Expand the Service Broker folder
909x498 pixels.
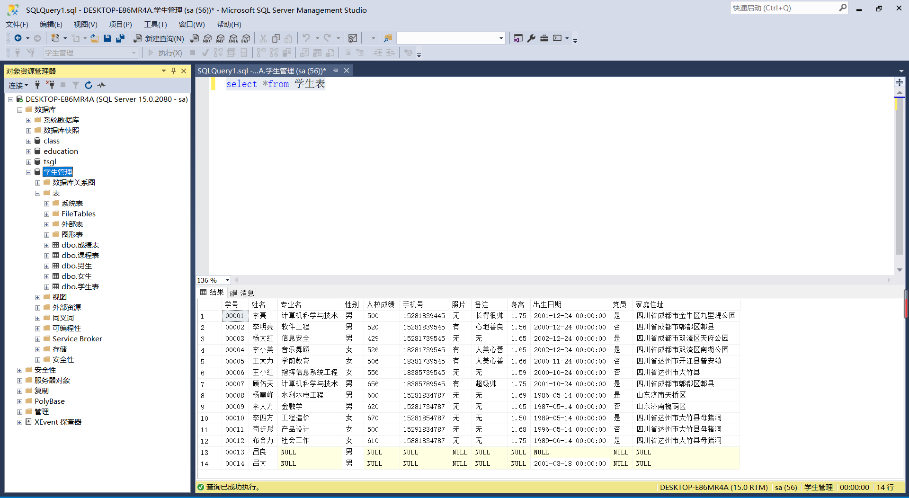pos(37,339)
